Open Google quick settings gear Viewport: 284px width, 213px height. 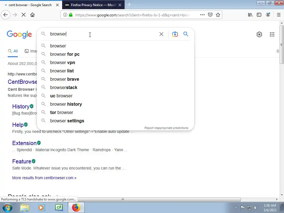click(x=259, y=34)
